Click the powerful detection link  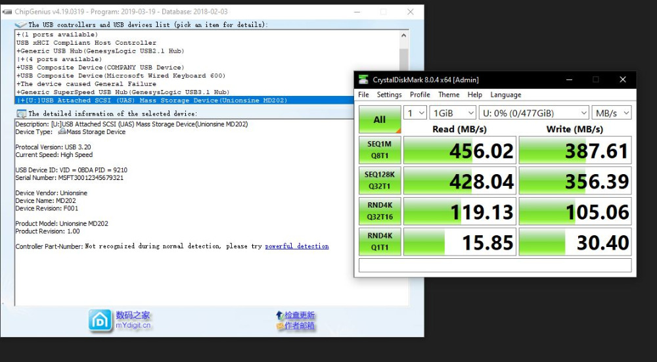point(297,246)
